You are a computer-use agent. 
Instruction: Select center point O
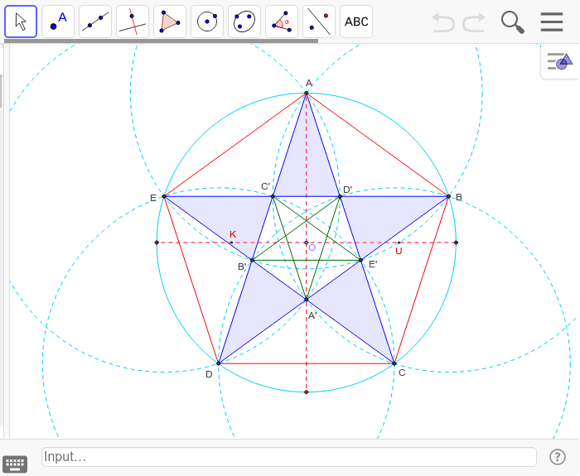tap(307, 243)
